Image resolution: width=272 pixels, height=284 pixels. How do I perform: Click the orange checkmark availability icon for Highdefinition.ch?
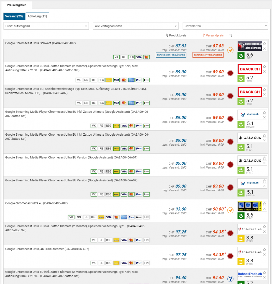pyautogui.click(x=230, y=50)
